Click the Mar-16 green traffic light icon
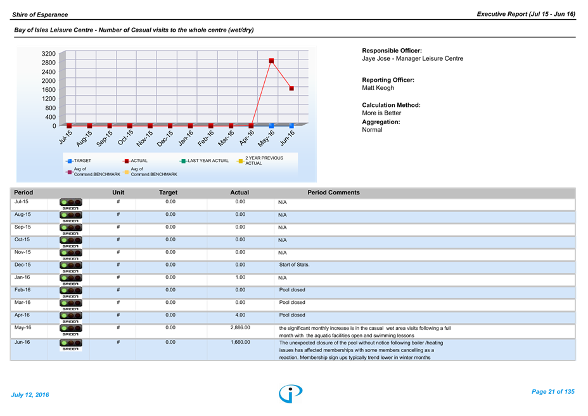This screenshot has height=416, width=588. [70, 305]
